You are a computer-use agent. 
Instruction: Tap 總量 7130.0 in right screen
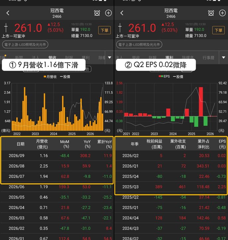tap(196, 36)
